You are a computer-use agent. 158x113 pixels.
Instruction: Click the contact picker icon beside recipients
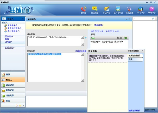[x=85, y=38]
